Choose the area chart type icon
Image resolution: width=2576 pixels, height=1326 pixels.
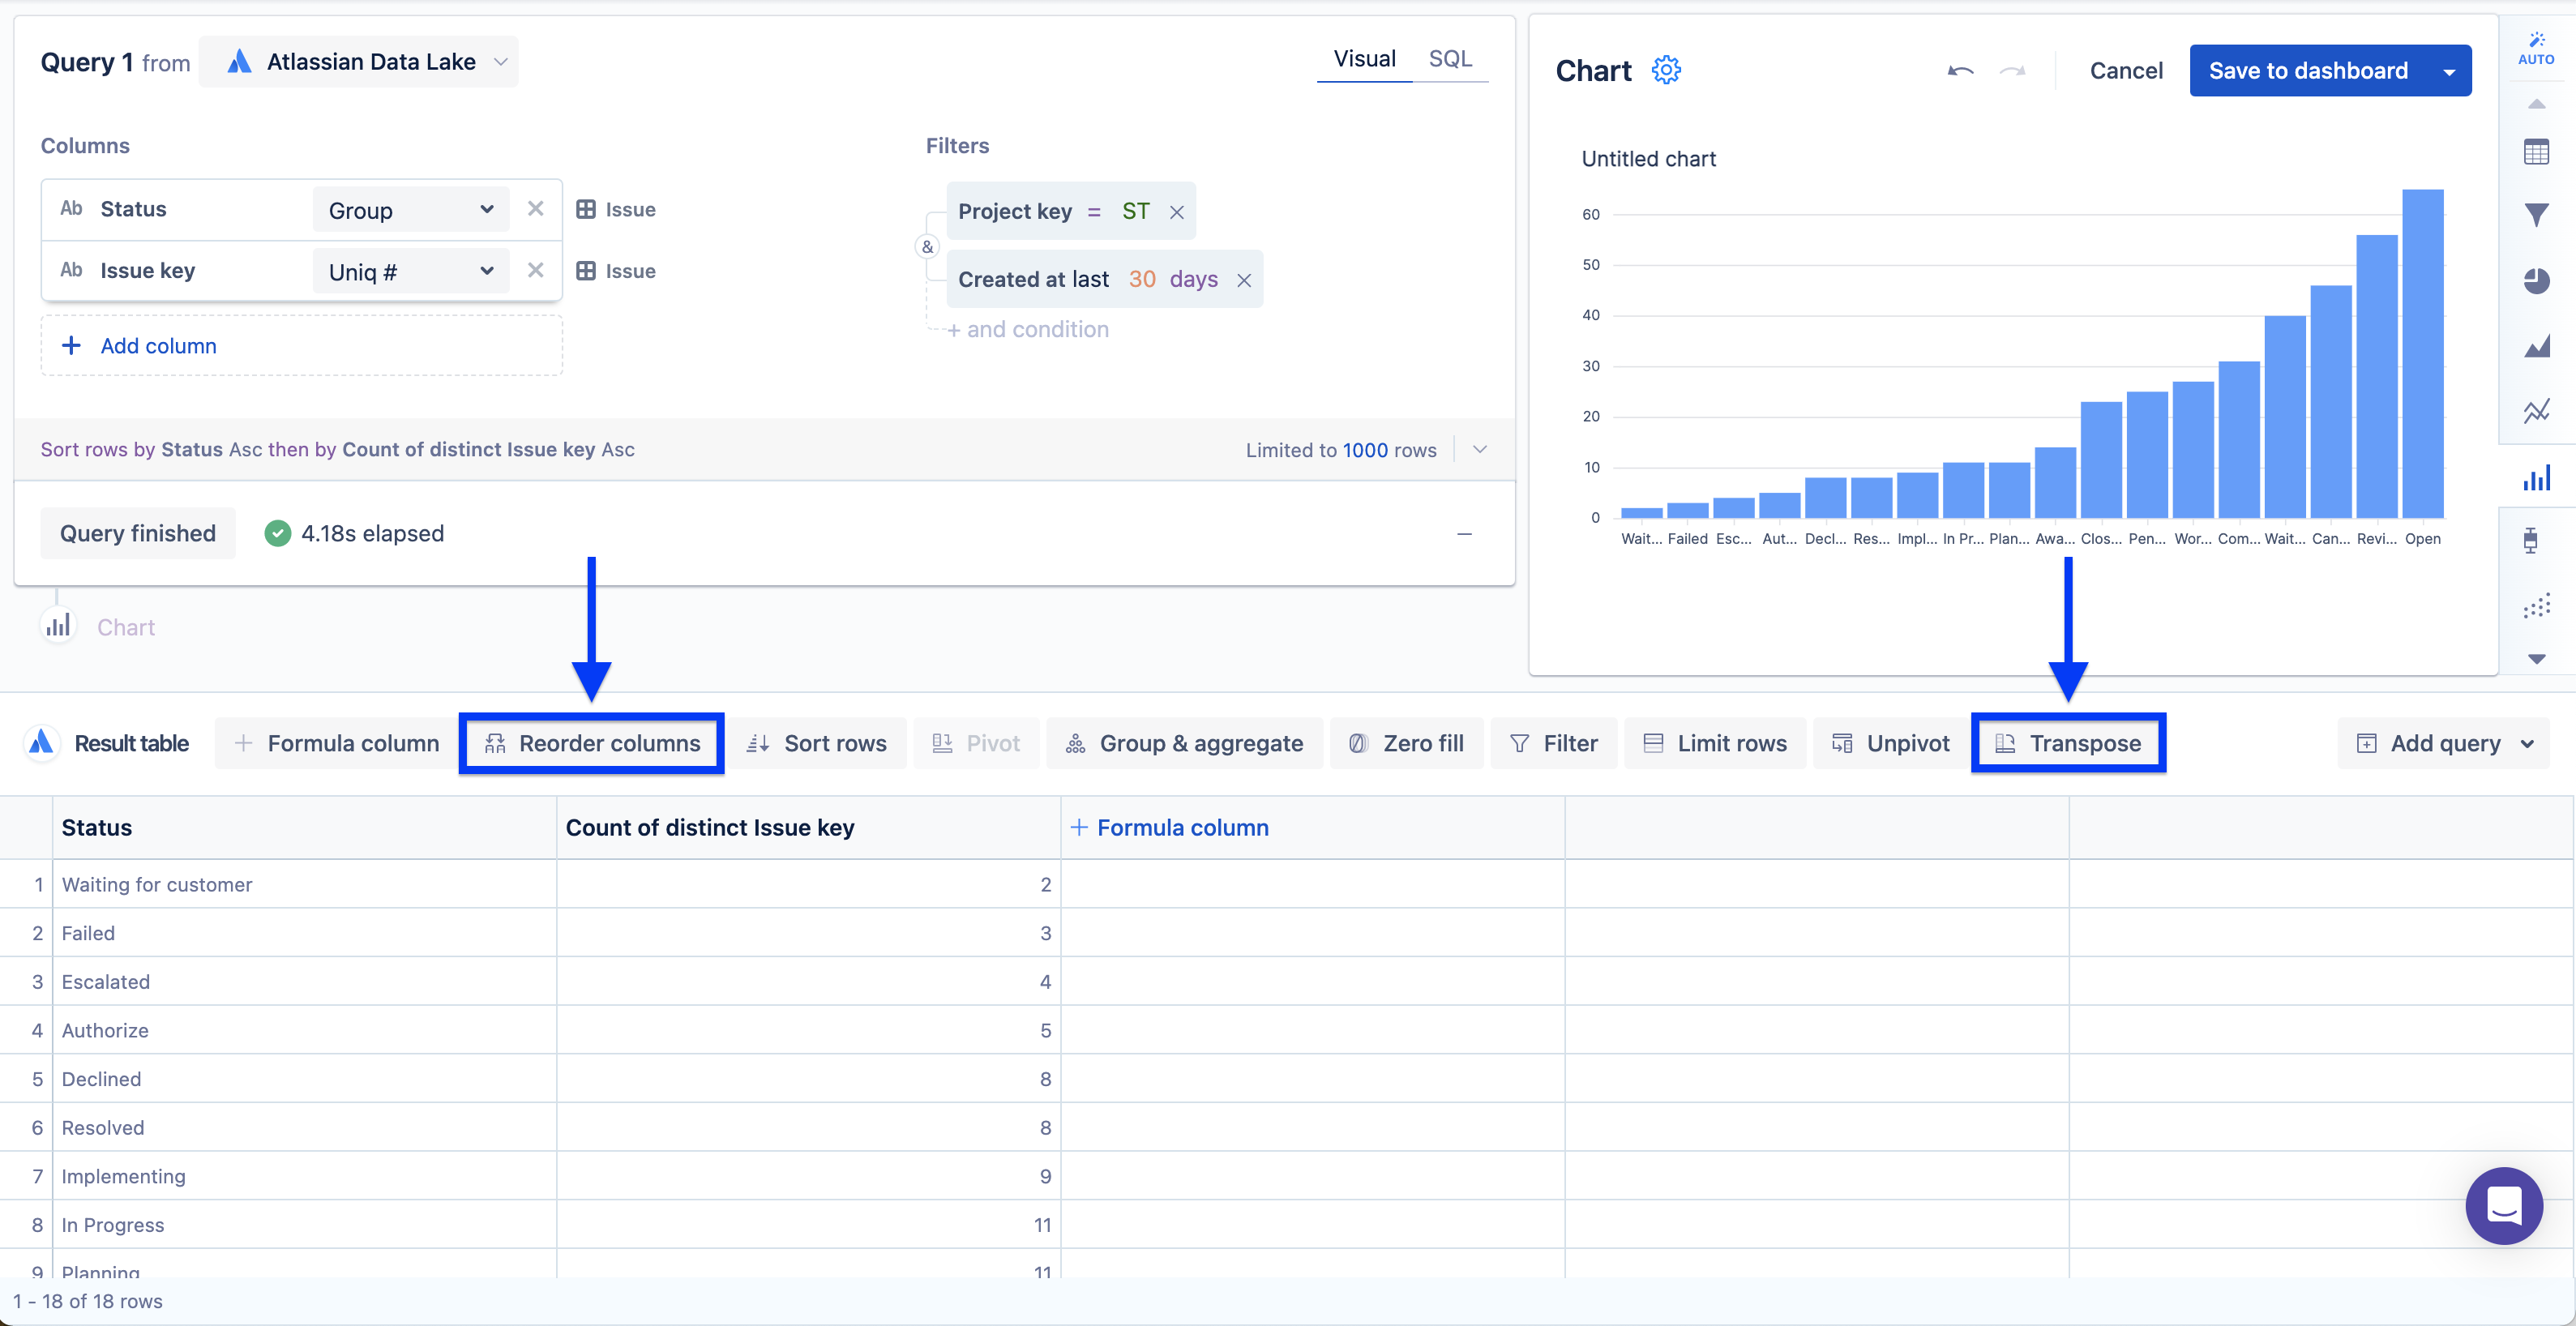(2536, 346)
